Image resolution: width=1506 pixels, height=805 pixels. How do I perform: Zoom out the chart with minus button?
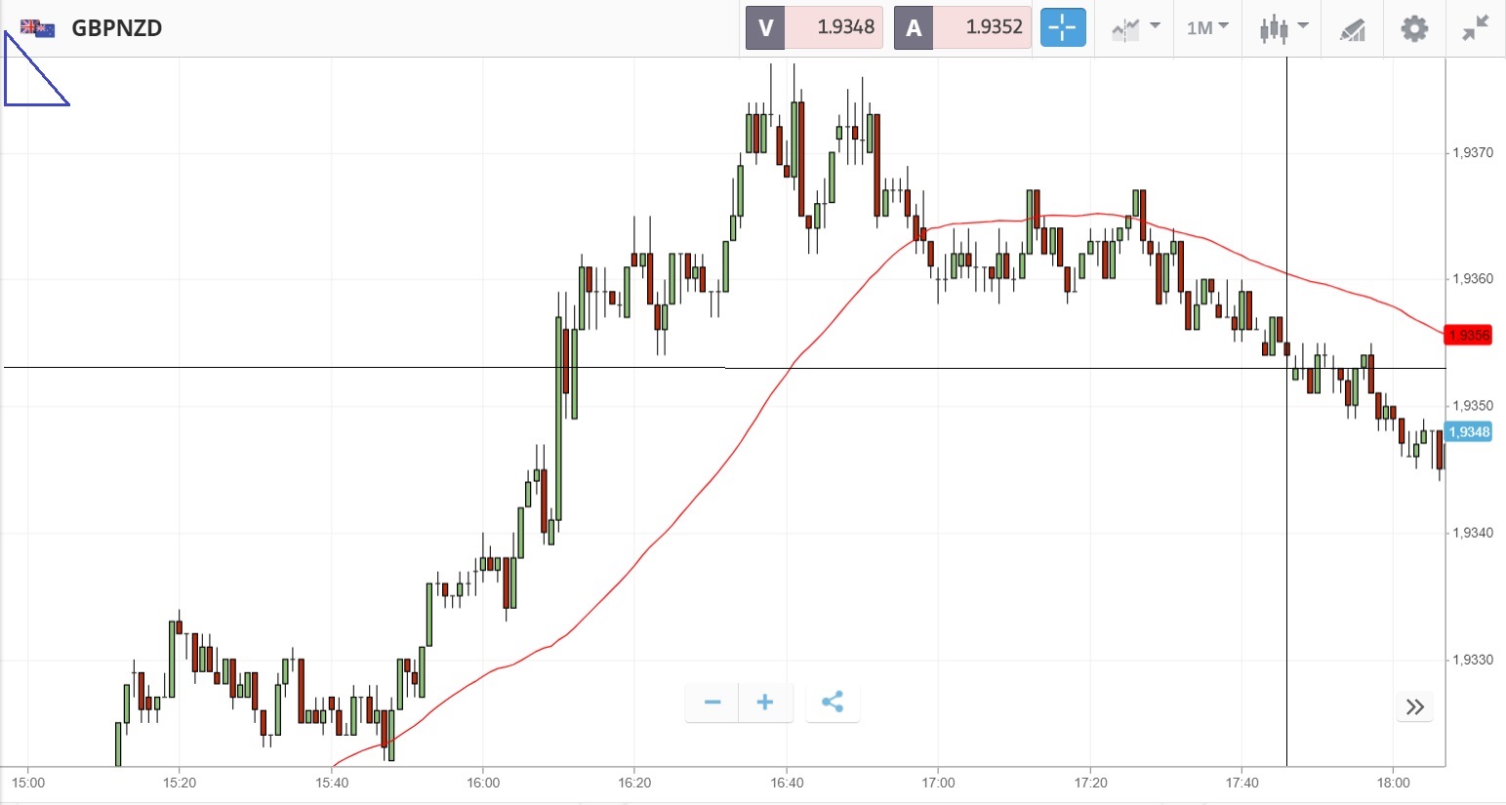tap(712, 703)
